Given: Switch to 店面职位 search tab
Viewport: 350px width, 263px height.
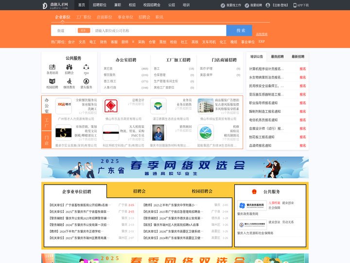Looking at the screenshot, I should pos(105,17).
